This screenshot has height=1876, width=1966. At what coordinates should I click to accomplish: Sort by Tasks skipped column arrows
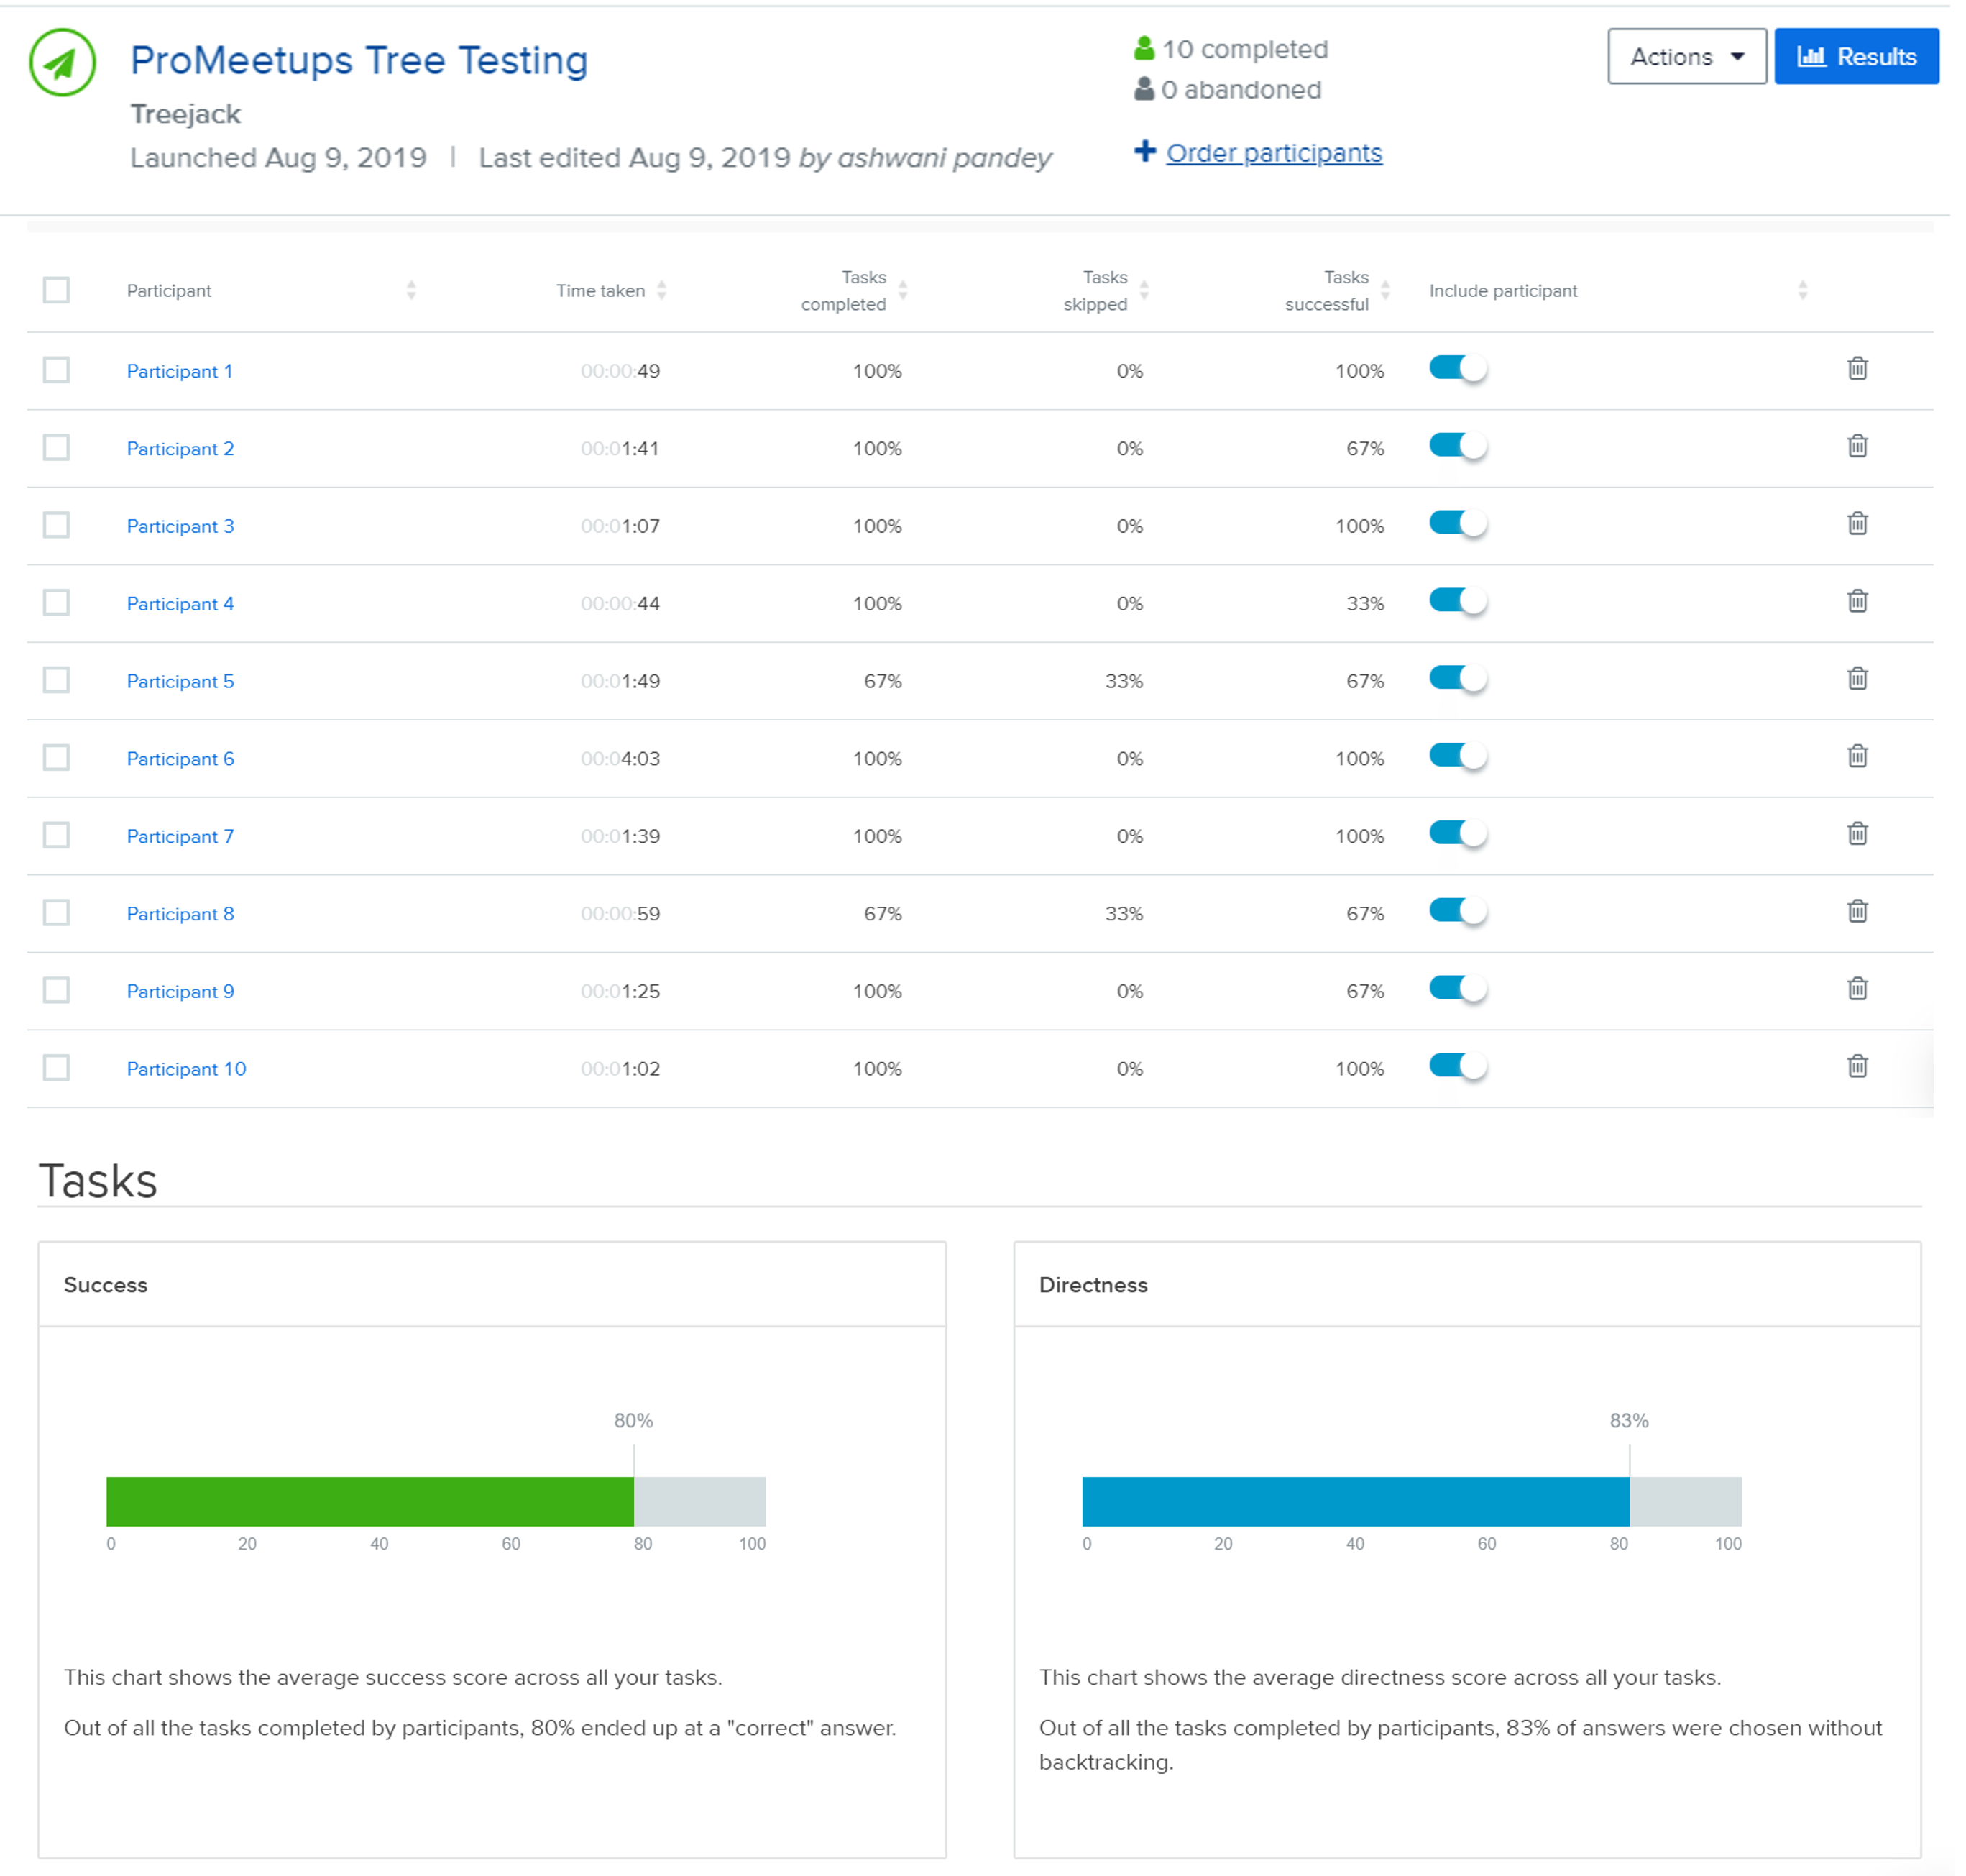point(1144,291)
